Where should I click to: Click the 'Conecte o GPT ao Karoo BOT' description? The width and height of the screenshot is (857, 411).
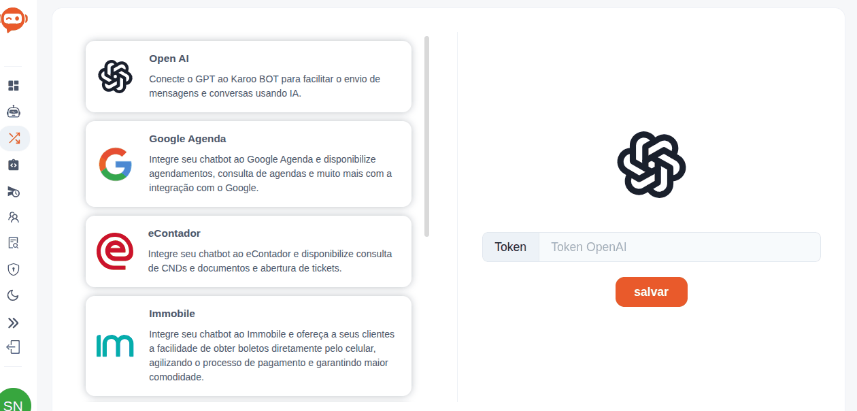265,86
